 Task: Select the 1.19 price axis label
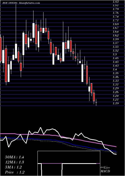tap(115, 103)
